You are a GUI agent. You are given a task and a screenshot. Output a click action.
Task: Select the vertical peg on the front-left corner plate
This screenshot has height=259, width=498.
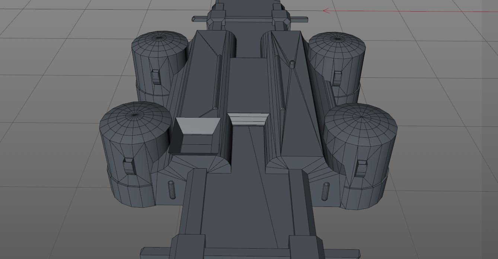pyautogui.click(x=172, y=190)
